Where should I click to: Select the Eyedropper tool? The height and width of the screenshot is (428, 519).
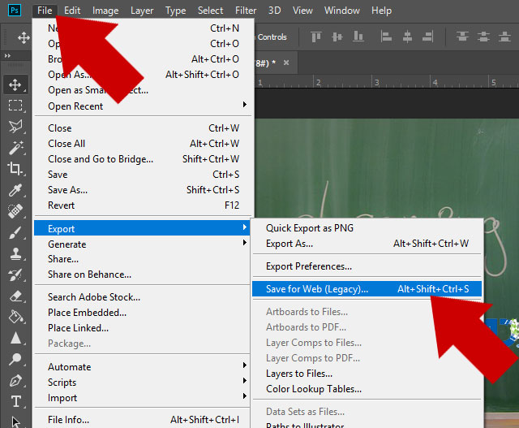15,190
